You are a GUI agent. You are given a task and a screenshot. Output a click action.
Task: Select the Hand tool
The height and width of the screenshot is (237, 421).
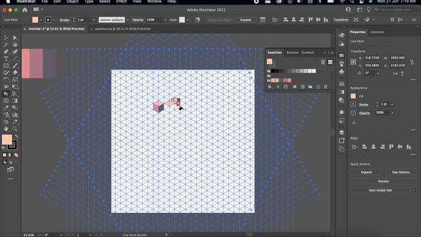click(x=6, y=129)
